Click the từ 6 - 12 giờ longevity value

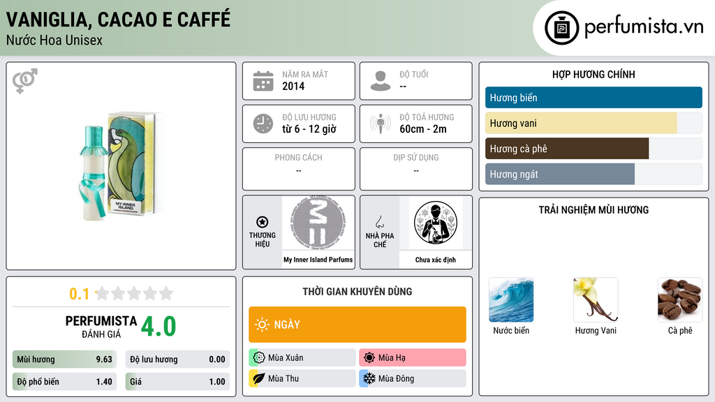pyautogui.click(x=309, y=129)
